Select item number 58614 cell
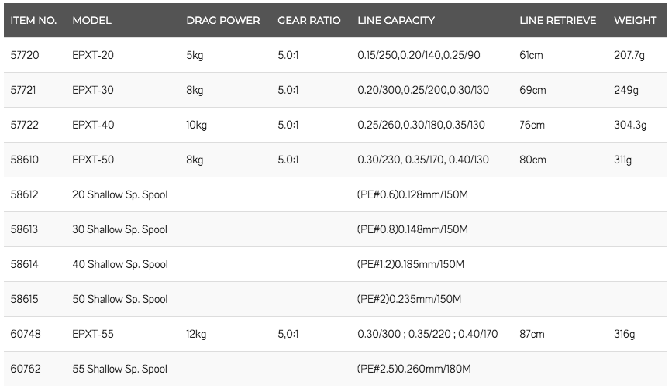 pos(25,264)
